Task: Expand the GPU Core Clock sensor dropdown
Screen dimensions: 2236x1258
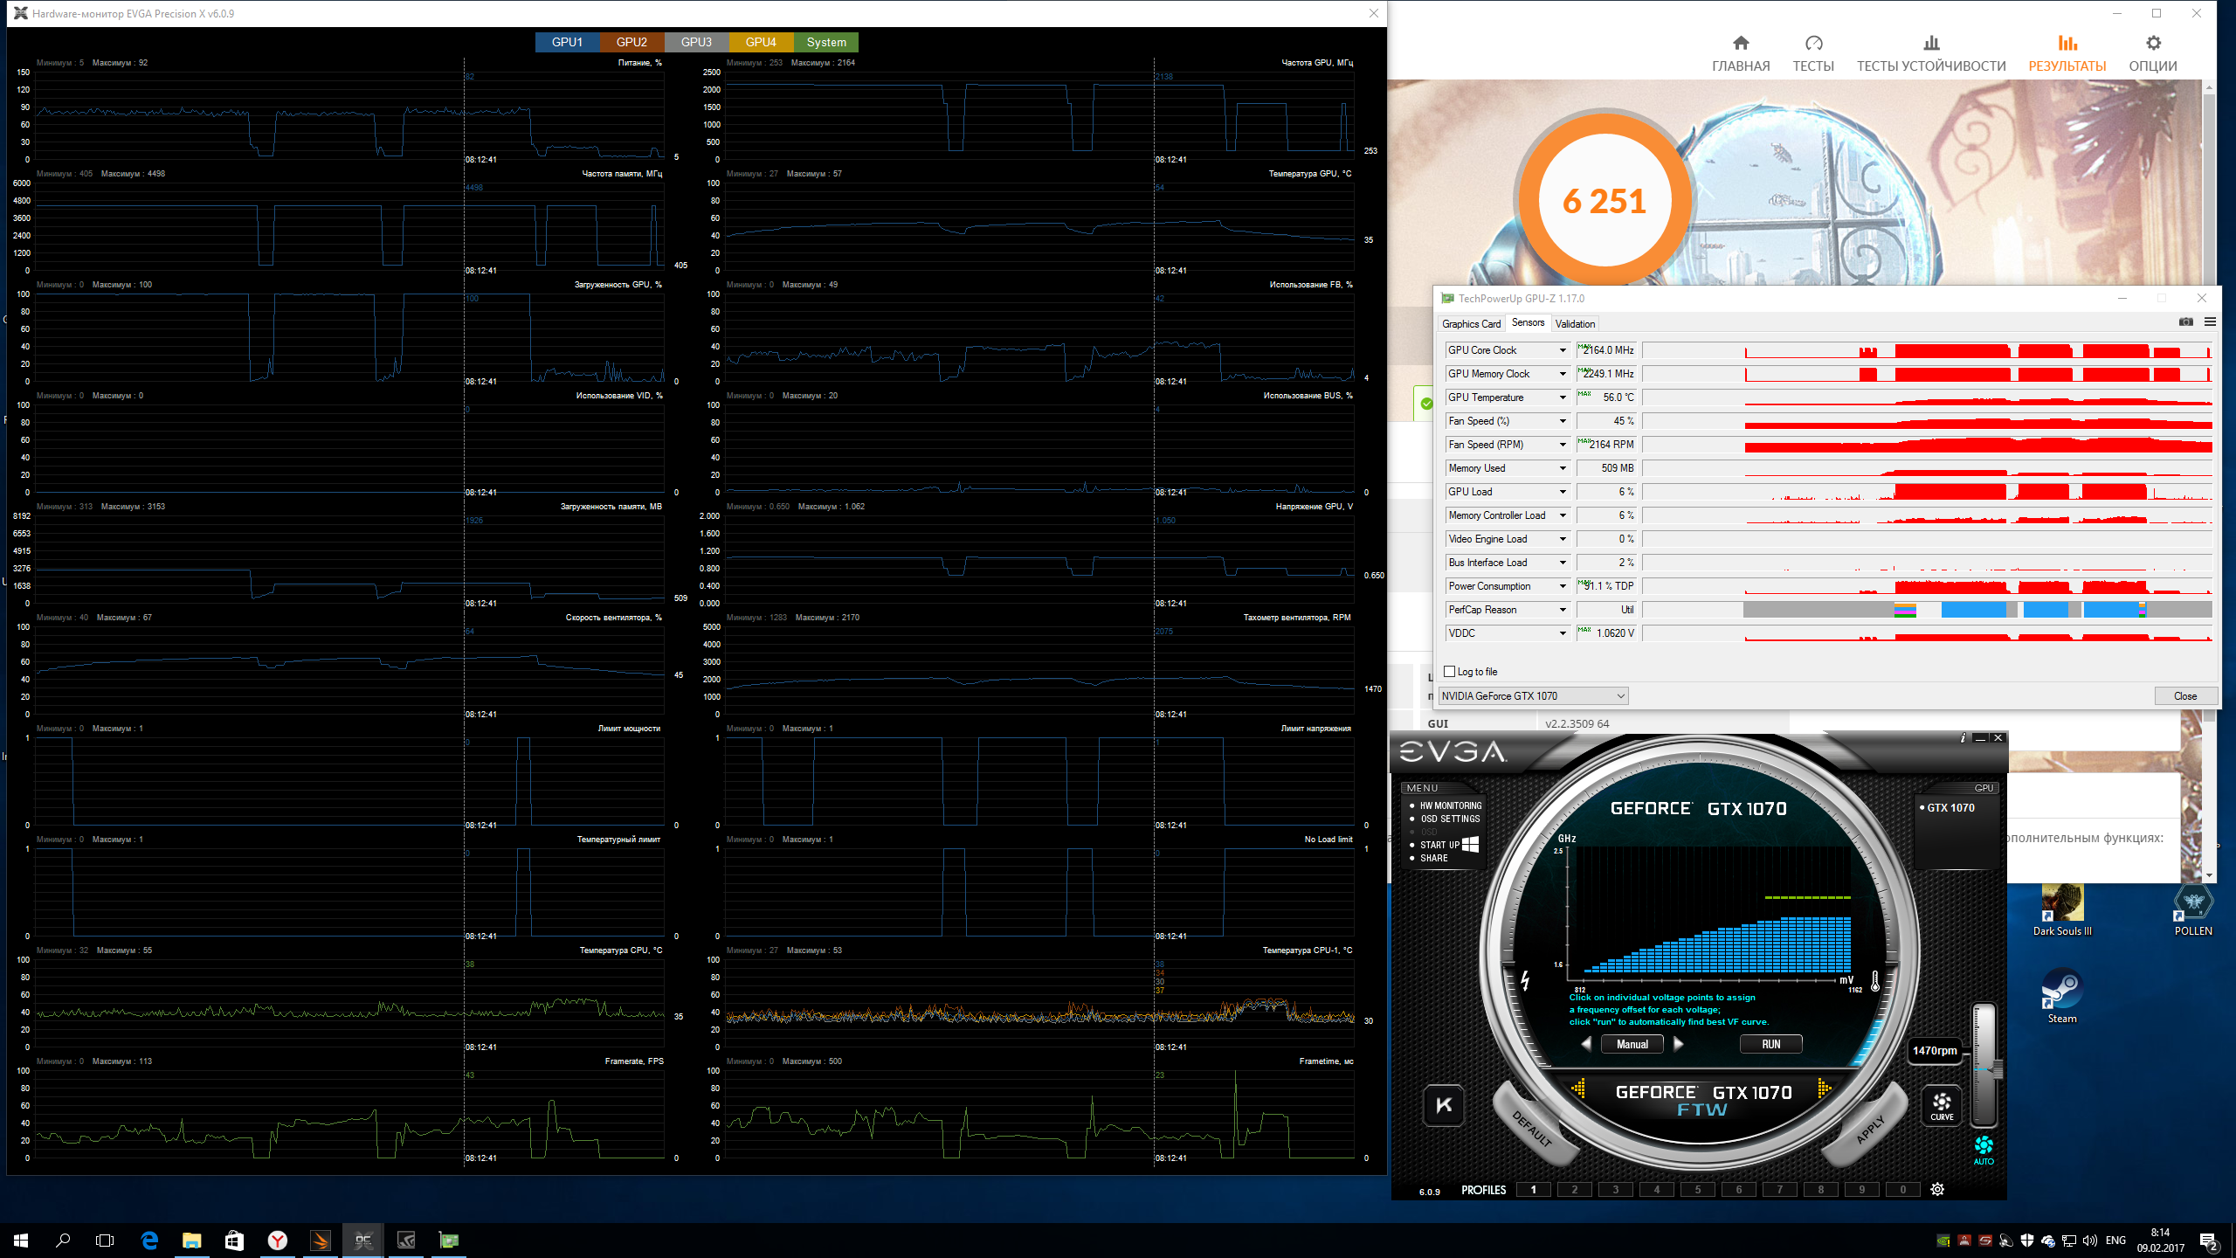Action: (1563, 350)
